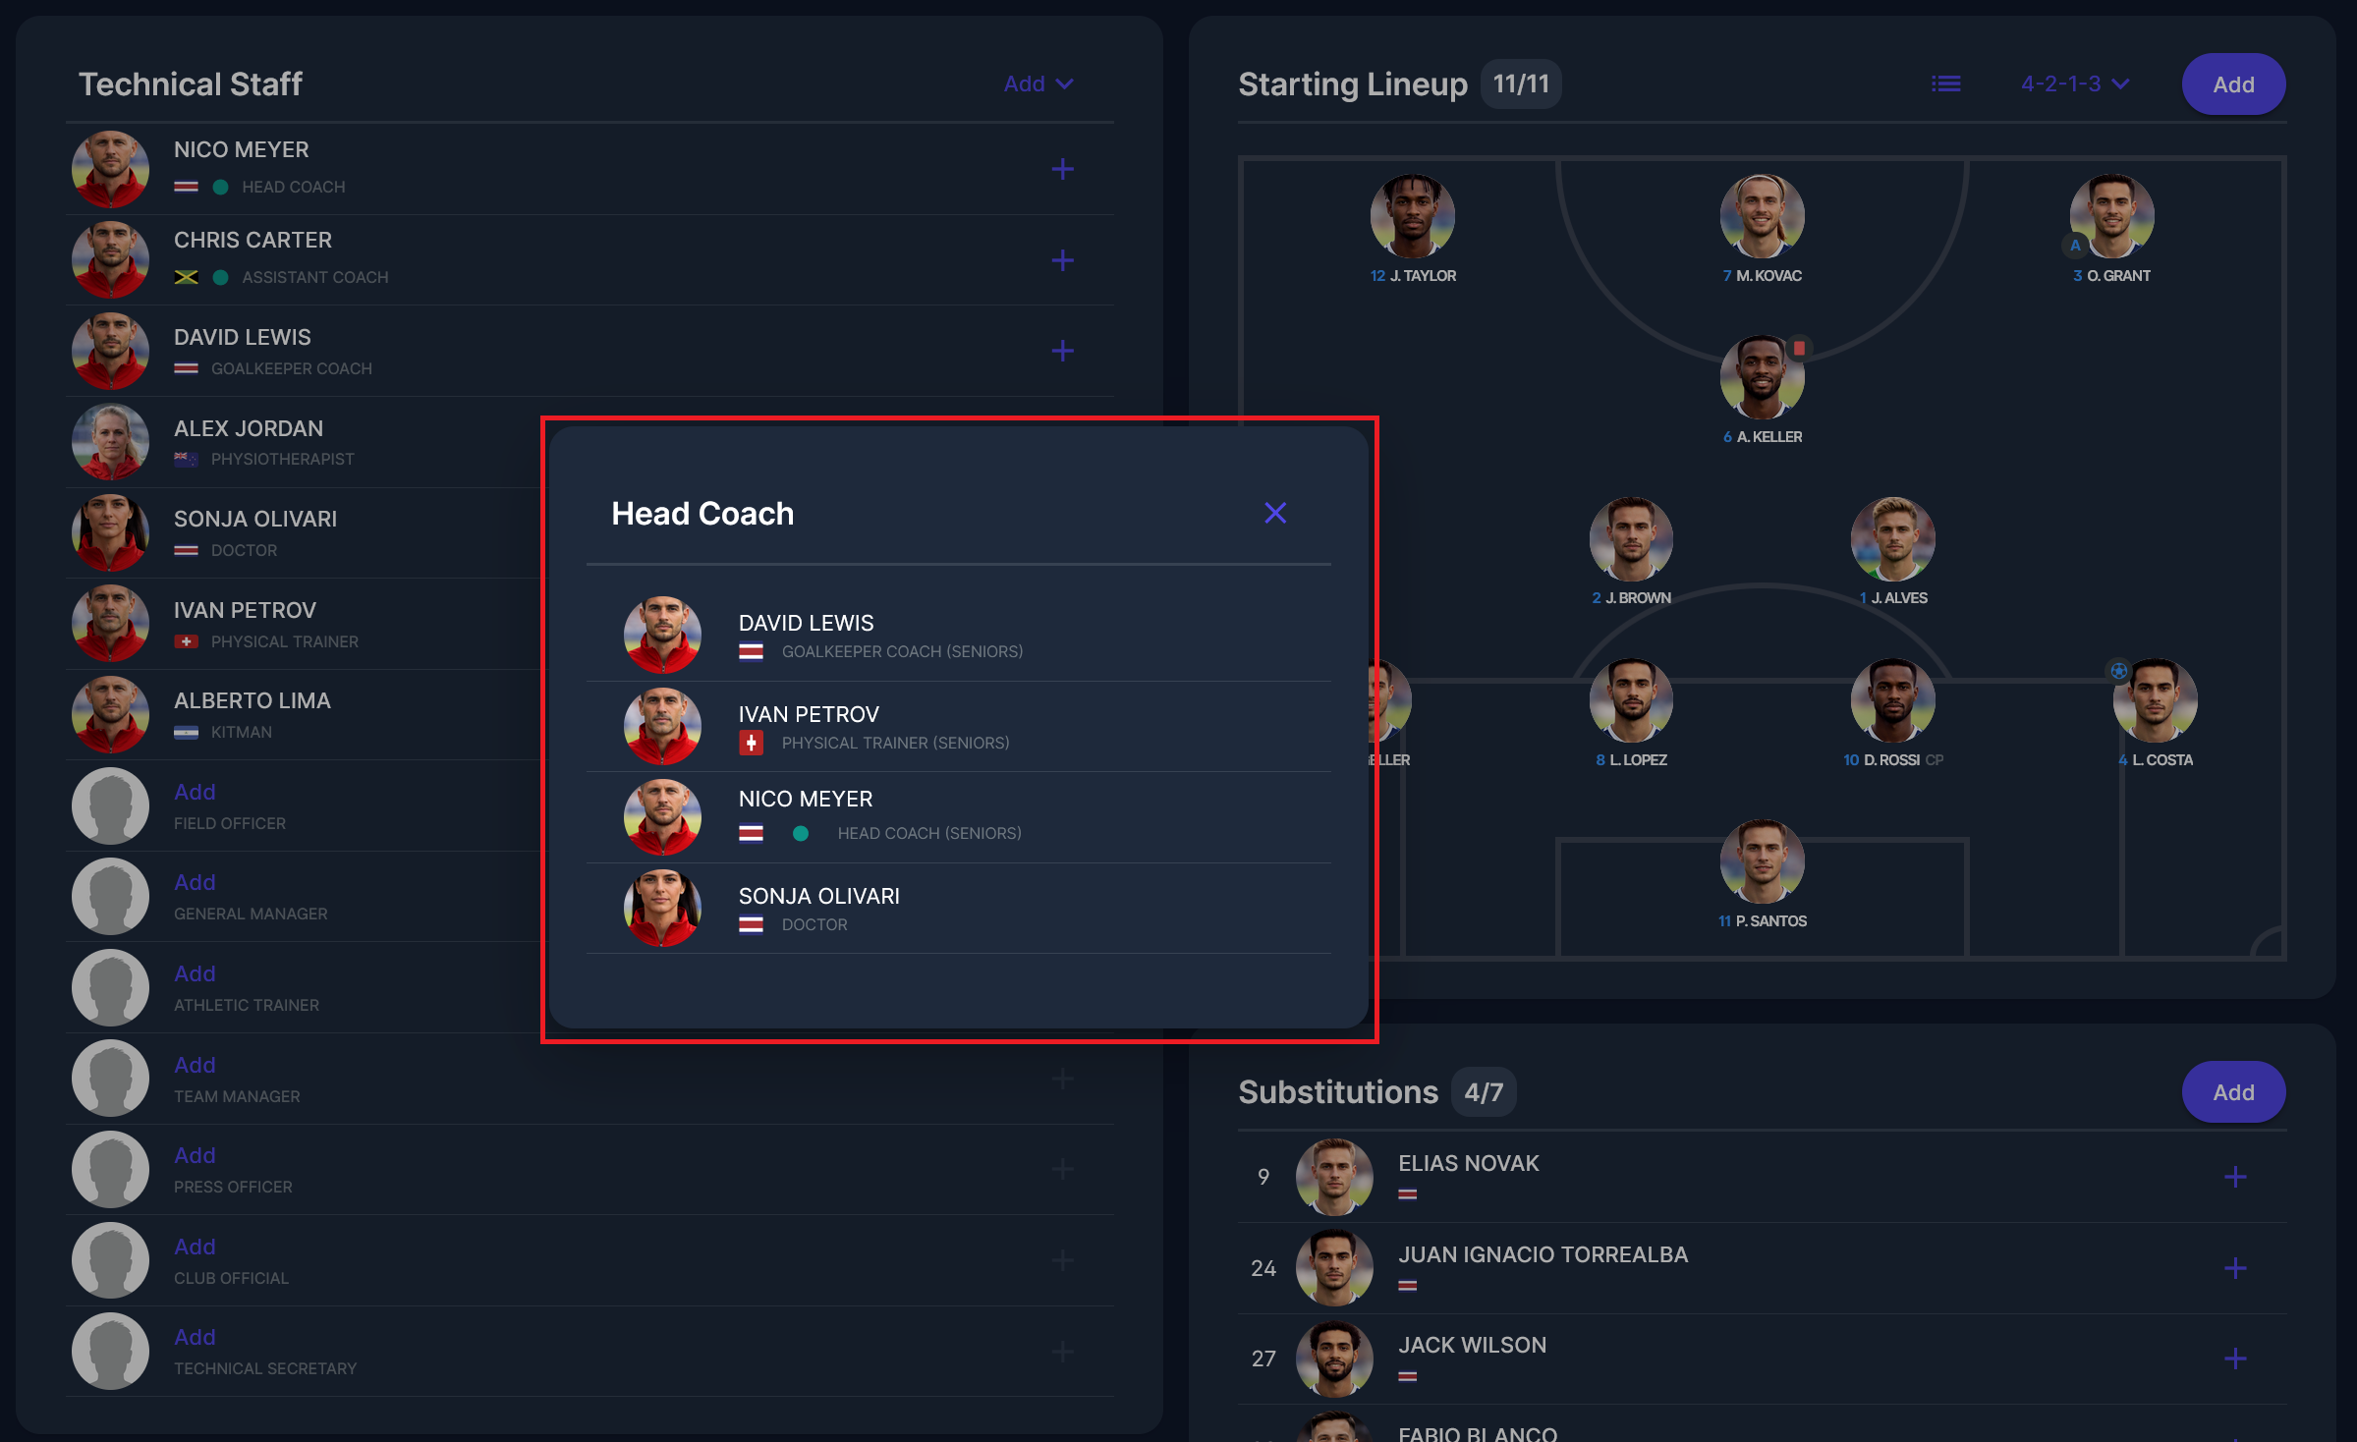Click the red card icon on A. Keller
Screen dimensions: 2357x1442
[1799, 348]
